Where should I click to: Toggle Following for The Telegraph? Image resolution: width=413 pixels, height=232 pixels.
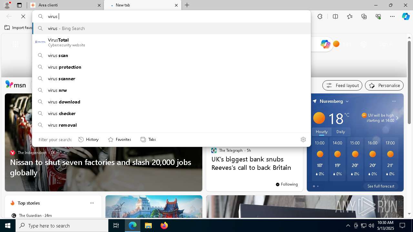tap(287, 184)
